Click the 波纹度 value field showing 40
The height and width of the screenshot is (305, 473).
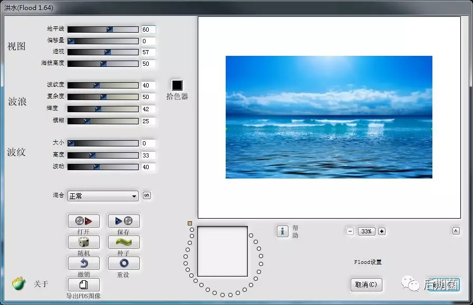(x=148, y=85)
